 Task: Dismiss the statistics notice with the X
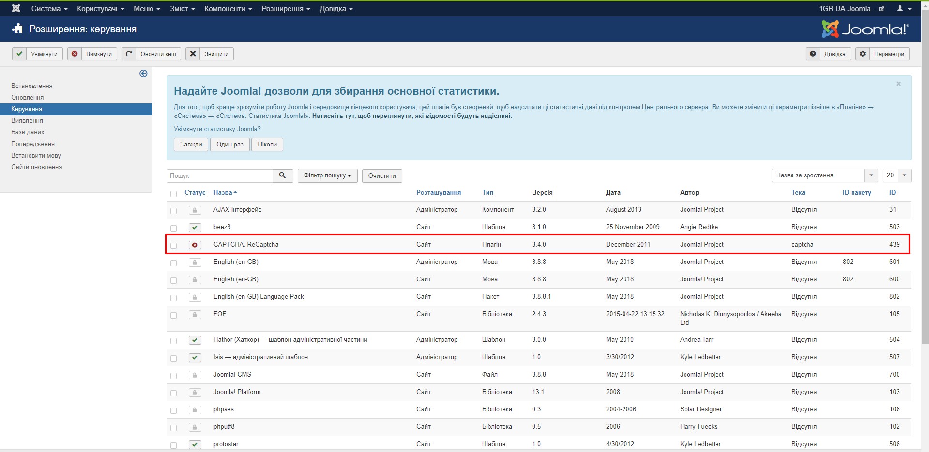pos(899,84)
